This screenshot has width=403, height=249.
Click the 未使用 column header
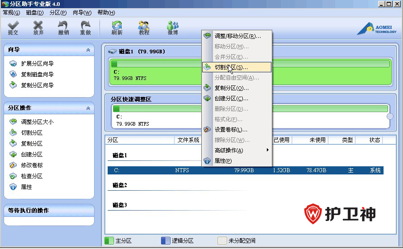point(317,140)
